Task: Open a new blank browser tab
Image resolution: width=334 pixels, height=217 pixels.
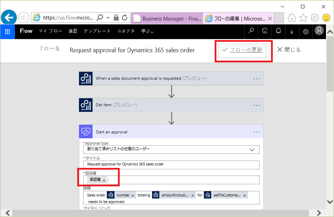Action: click(279, 18)
